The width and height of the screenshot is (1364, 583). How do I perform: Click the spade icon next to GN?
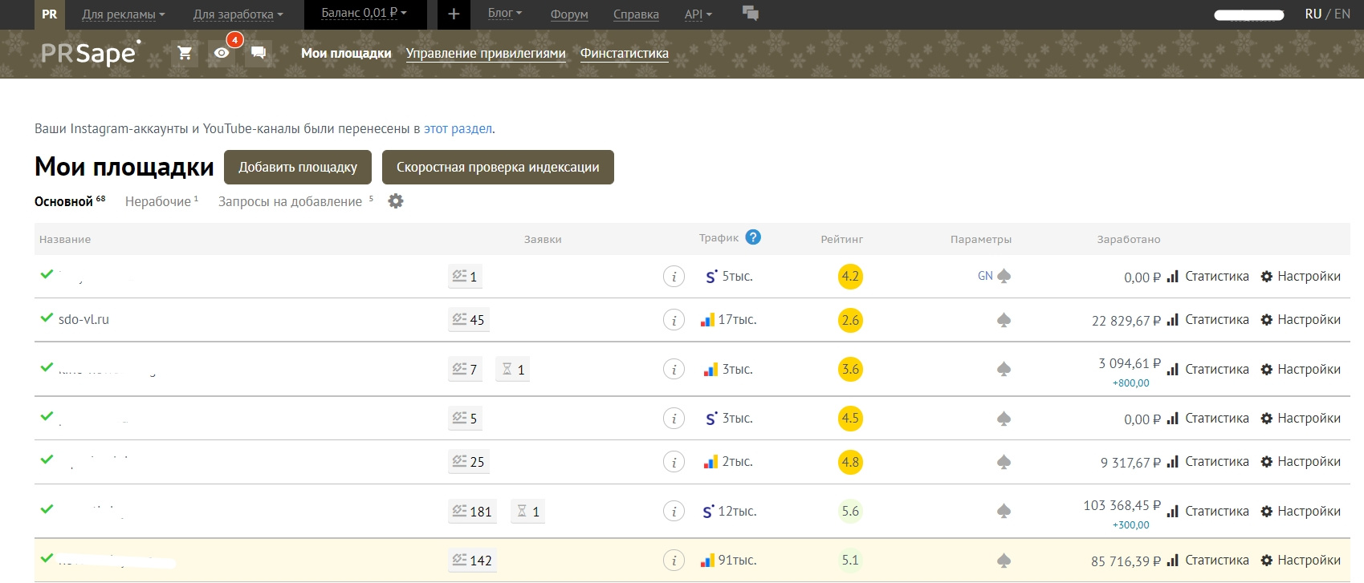pyautogui.click(x=1004, y=276)
